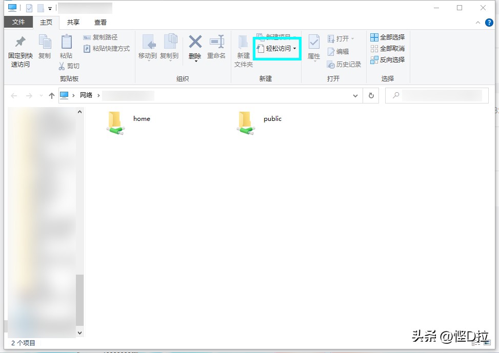499x353 pixels.
Task: Click Edit (编辑) in the ribbon
Action: (338, 52)
